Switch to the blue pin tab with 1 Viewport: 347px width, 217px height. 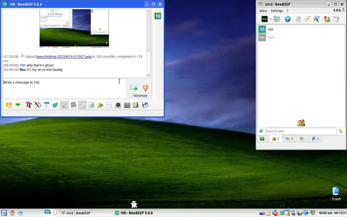(x=315, y=139)
